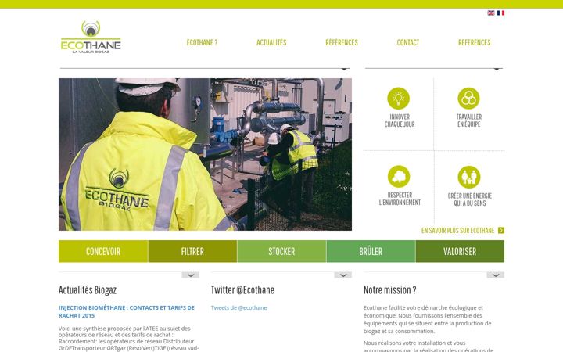Select the STOCKER tab
Image resolution: width=563 pixels, height=352 pixels.
tap(281, 251)
